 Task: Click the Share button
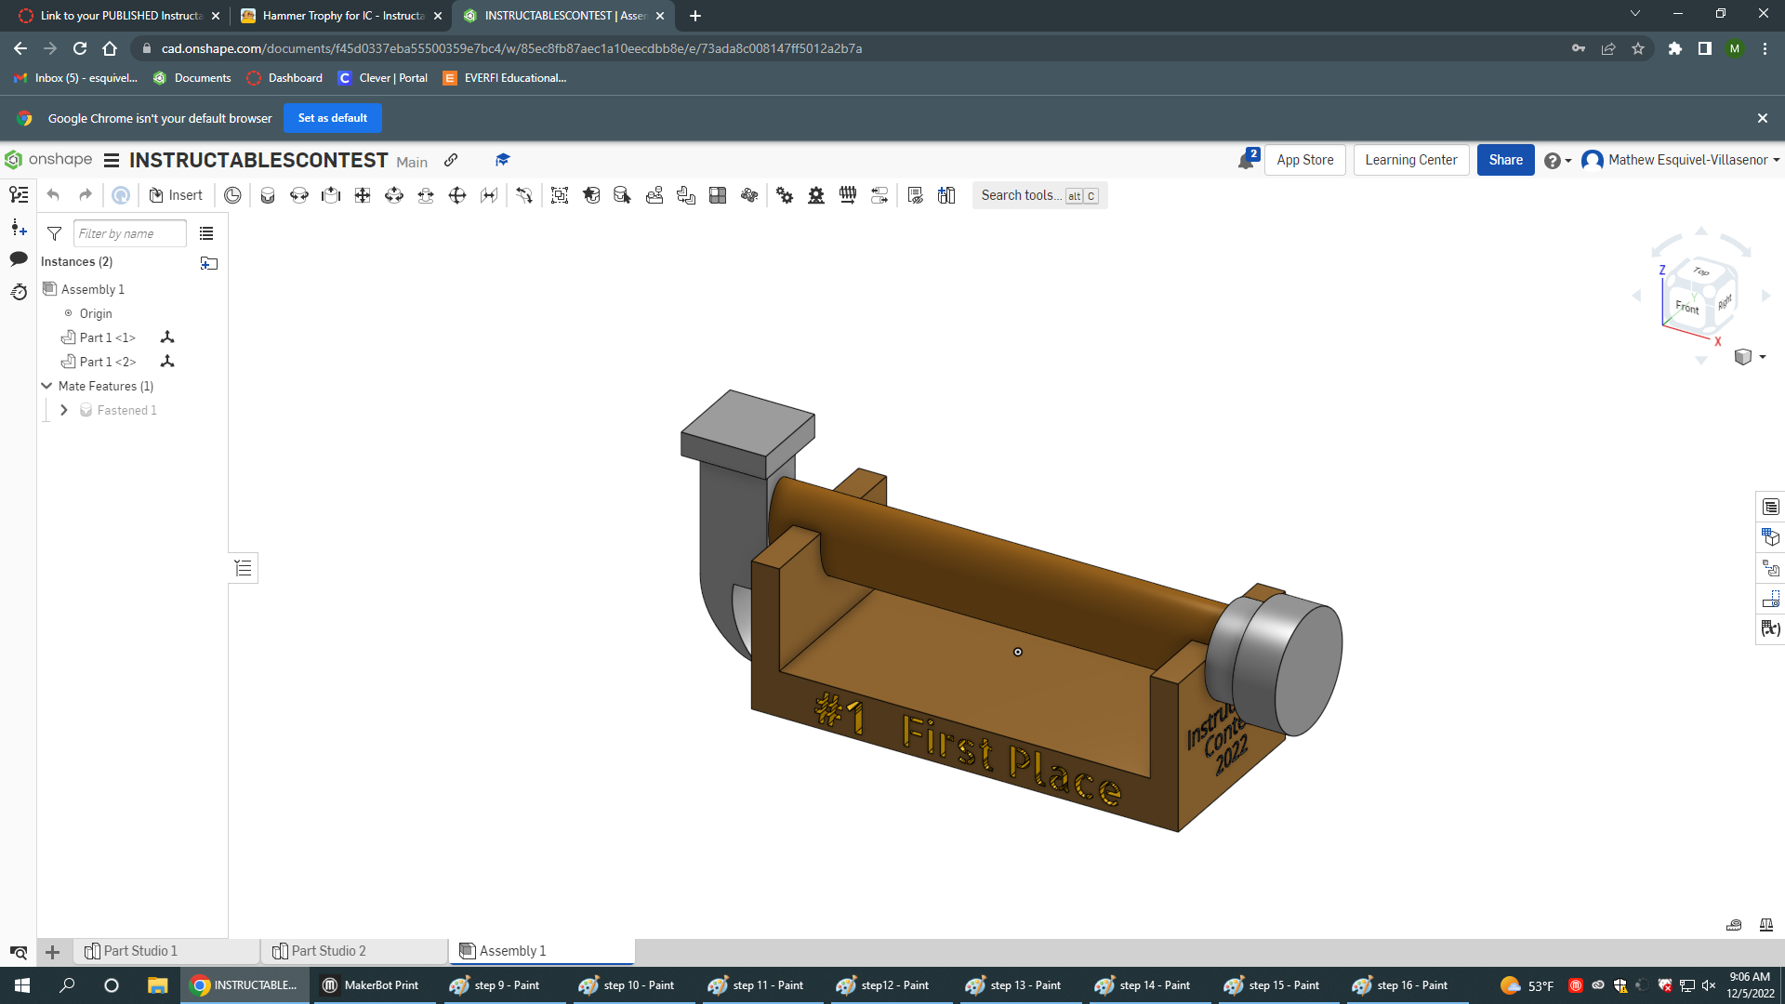[x=1505, y=160]
